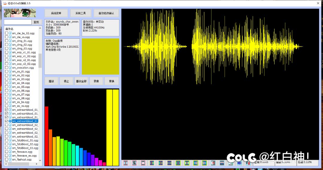Image resolution: width=323 pixels, height=170 pixels.
Task: Click the sound icon beside sm_eop_v1_01.ogg
Action: pyautogui.click(x=10, y=52)
